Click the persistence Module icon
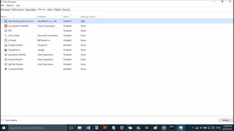234x131 pixels. [x=6, y=55]
